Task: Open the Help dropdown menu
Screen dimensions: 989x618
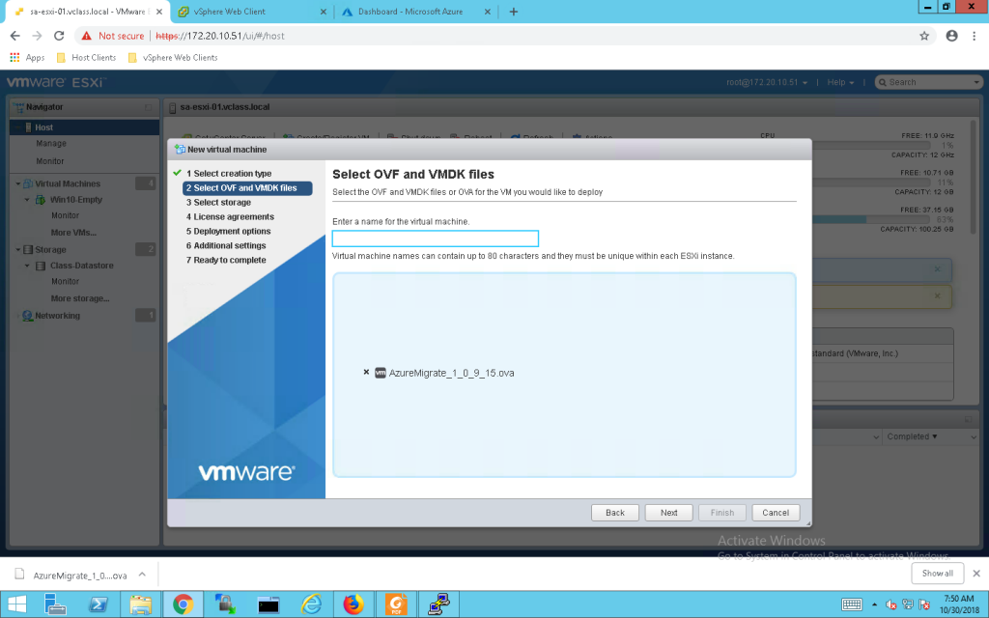Action: click(x=840, y=83)
